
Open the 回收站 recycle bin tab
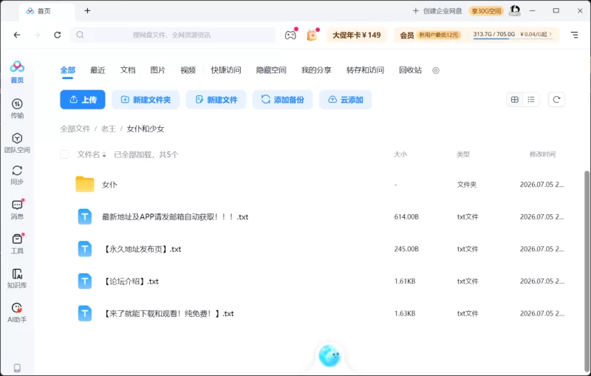411,70
